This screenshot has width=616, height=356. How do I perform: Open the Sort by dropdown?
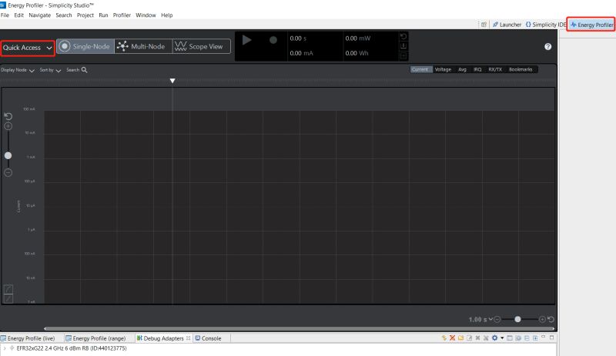50,70
